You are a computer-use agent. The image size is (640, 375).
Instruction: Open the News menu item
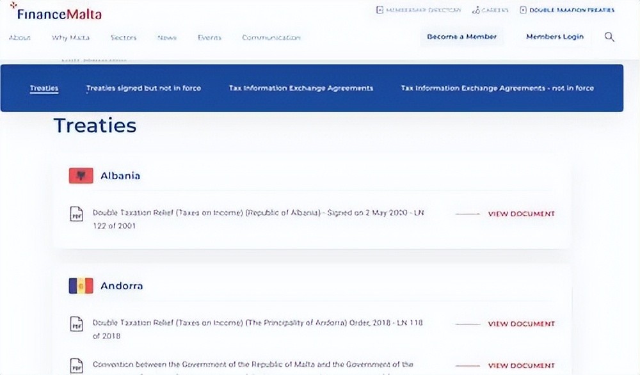tap(167, 38)
